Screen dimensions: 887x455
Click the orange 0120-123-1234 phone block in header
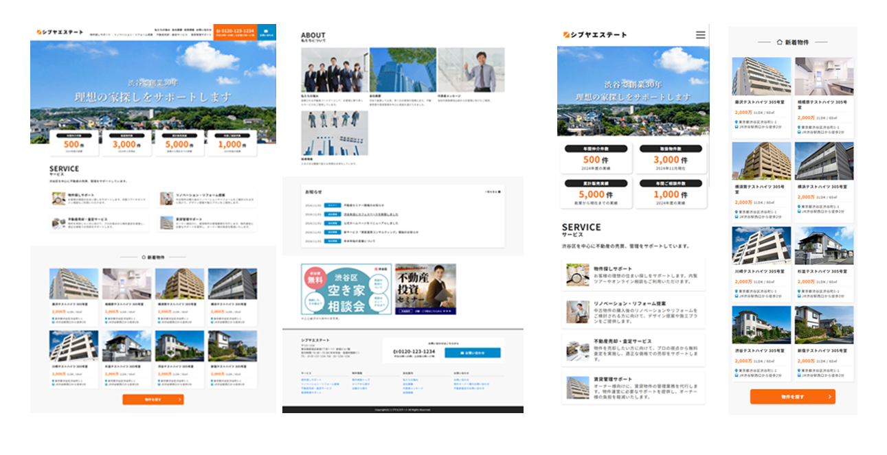(235, 32)
